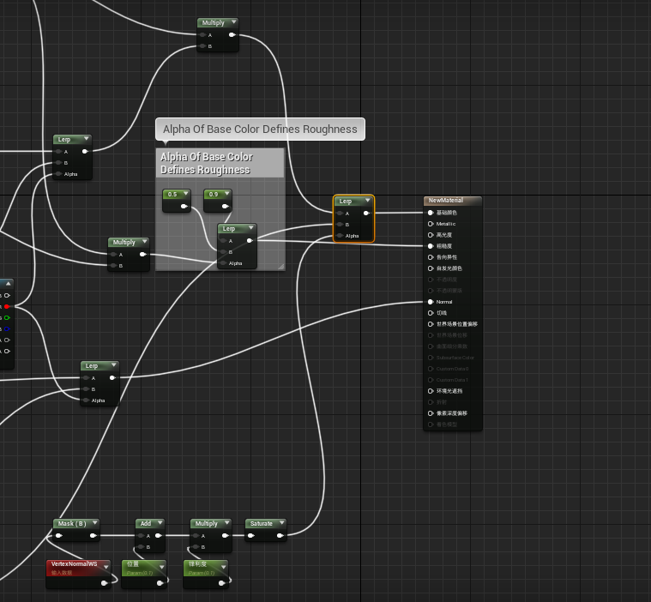Click the Normal input pin on NewMaterial

click(431, 302)
